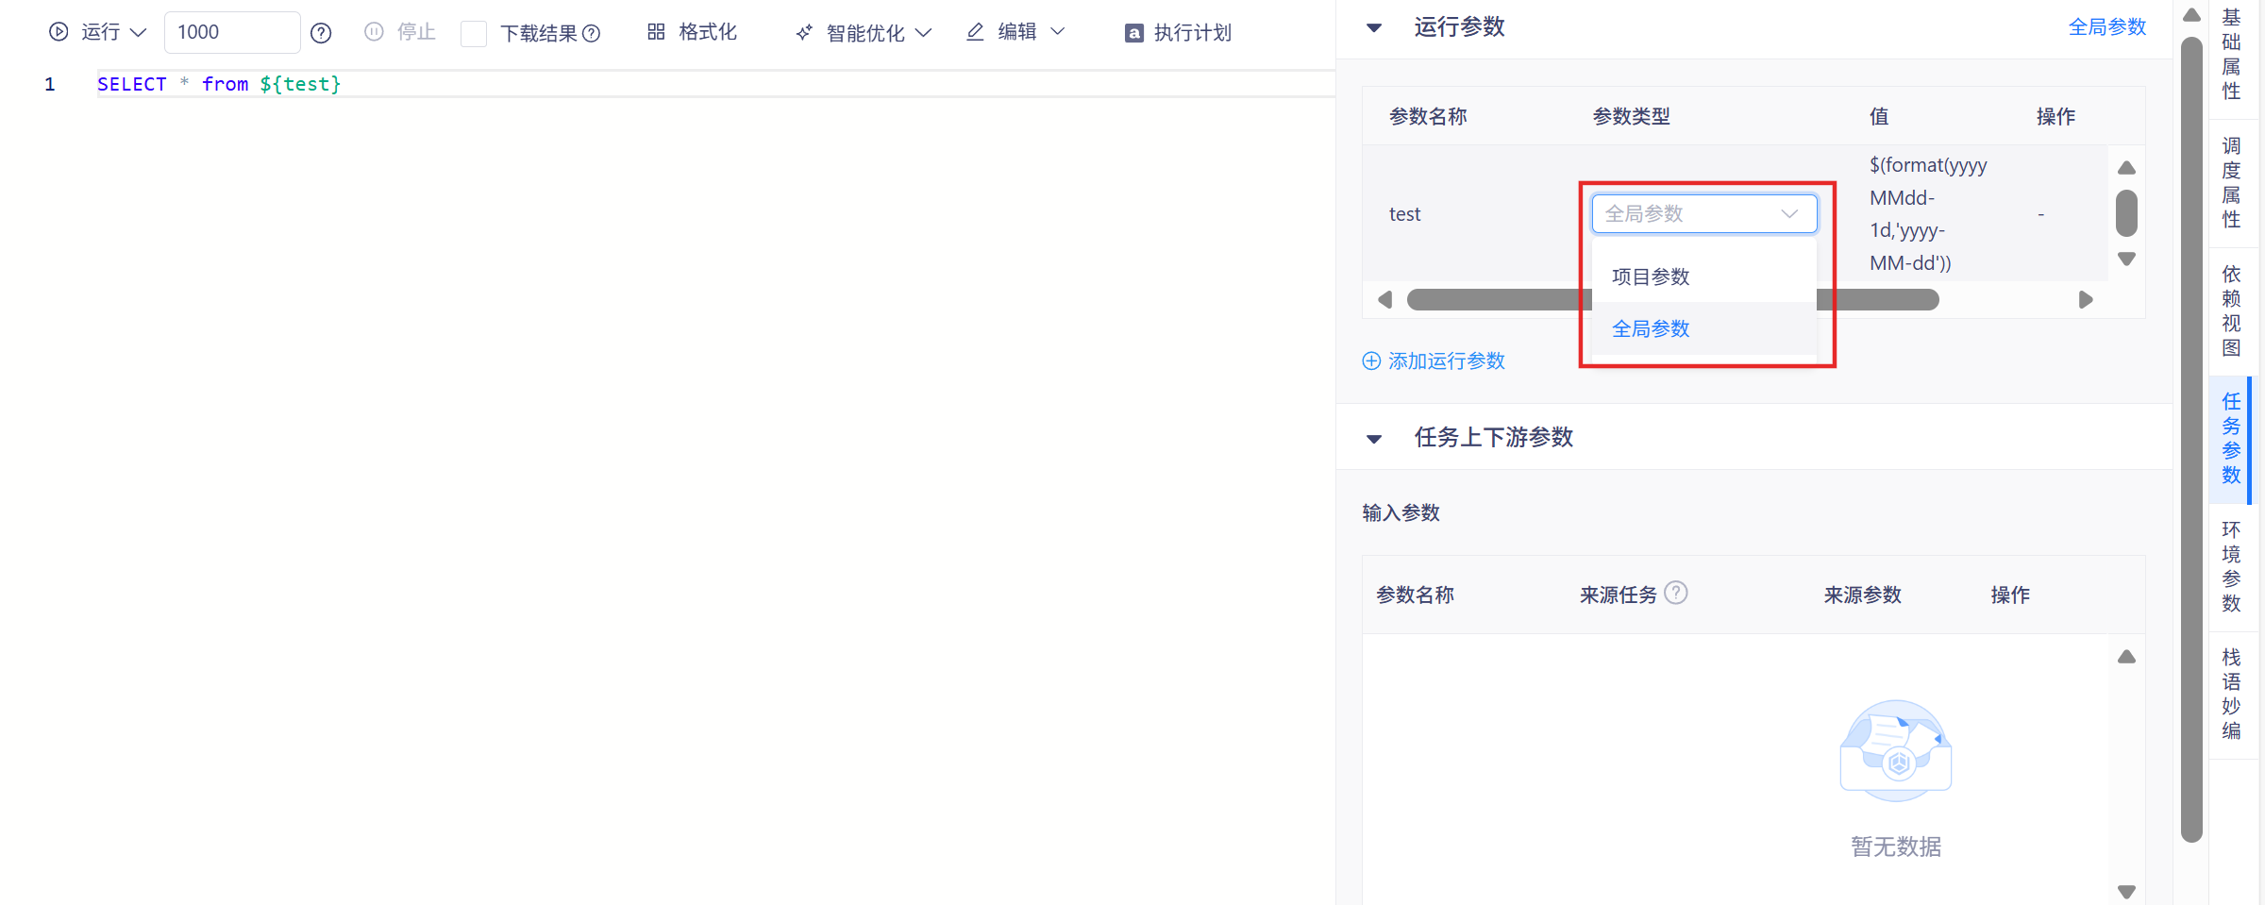This screenshot has height=905, width=2265.
Task: Collapse the 运行参数 section triangle
Action: pos(1374,28)
